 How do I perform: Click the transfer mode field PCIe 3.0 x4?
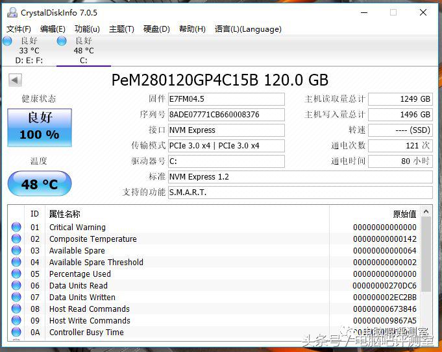tap(227, 146)
